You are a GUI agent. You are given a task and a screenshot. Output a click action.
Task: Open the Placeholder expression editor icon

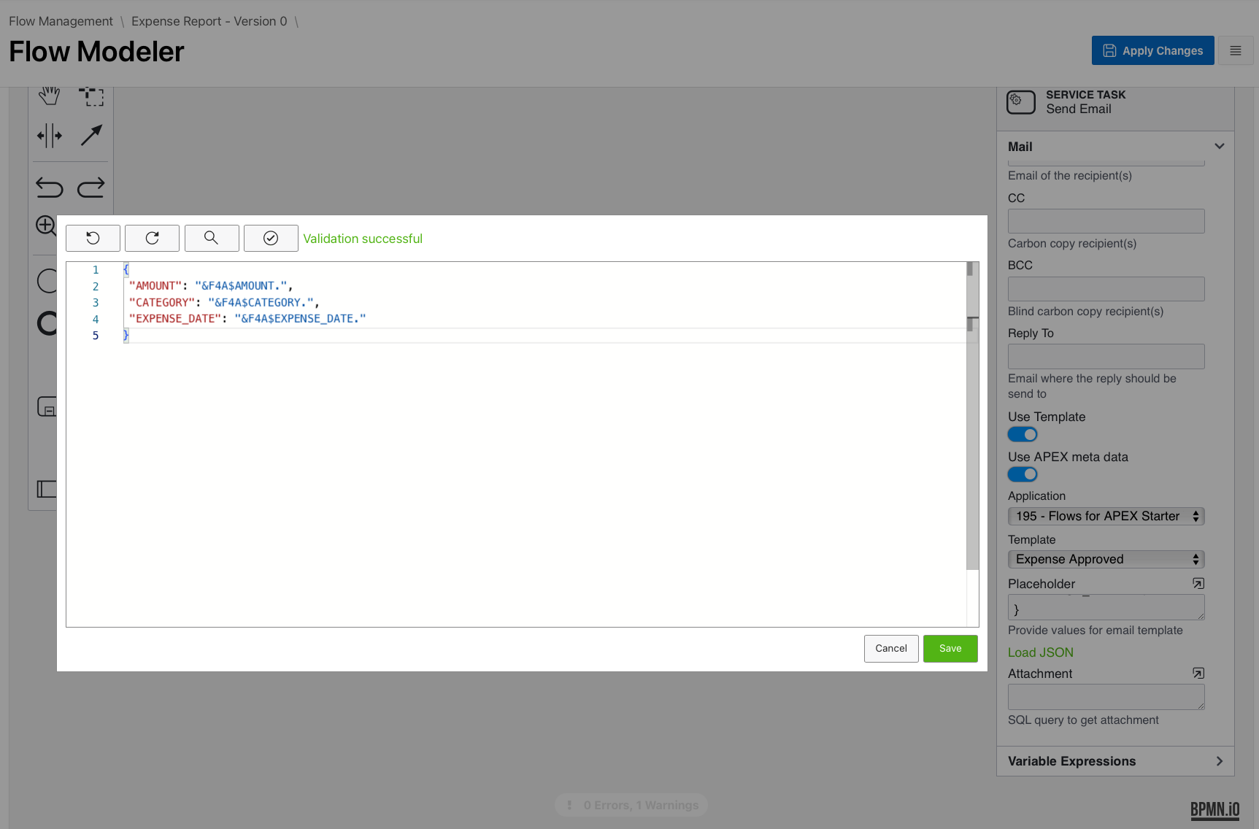(x=1198, y=583)
